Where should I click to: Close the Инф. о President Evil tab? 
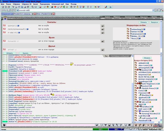coord(54,14)
